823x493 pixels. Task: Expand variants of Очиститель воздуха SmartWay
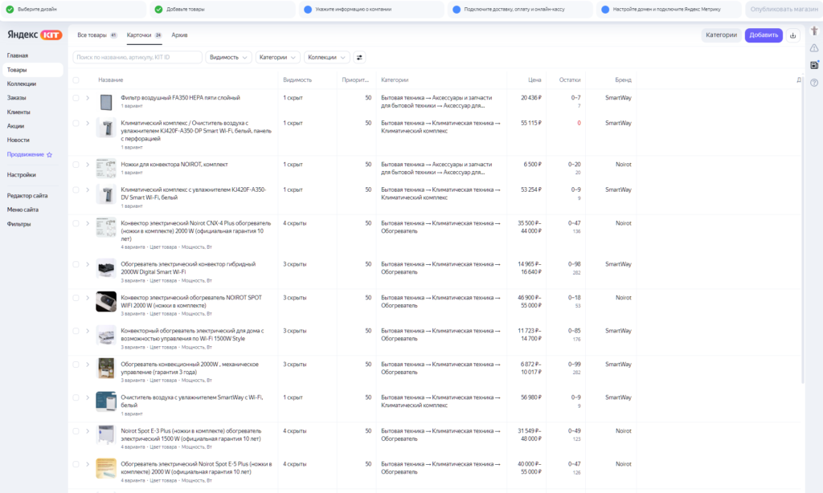tap(88, 397)
